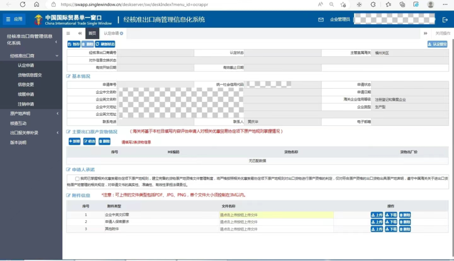Click the hamburger icon beside the tab bar

pos(69,33)
